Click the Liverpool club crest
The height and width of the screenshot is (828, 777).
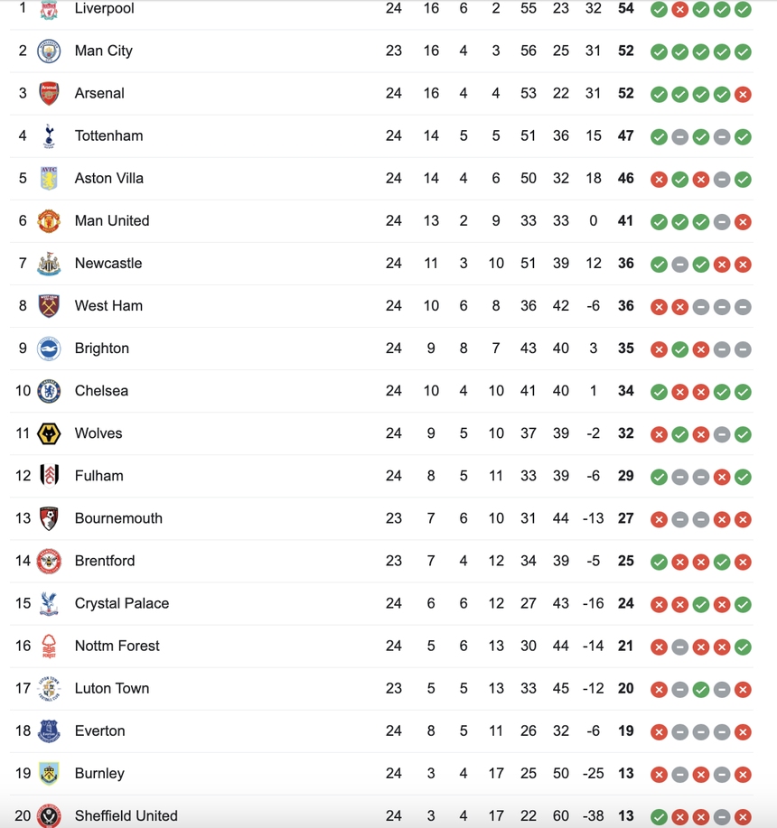[49, 9]
